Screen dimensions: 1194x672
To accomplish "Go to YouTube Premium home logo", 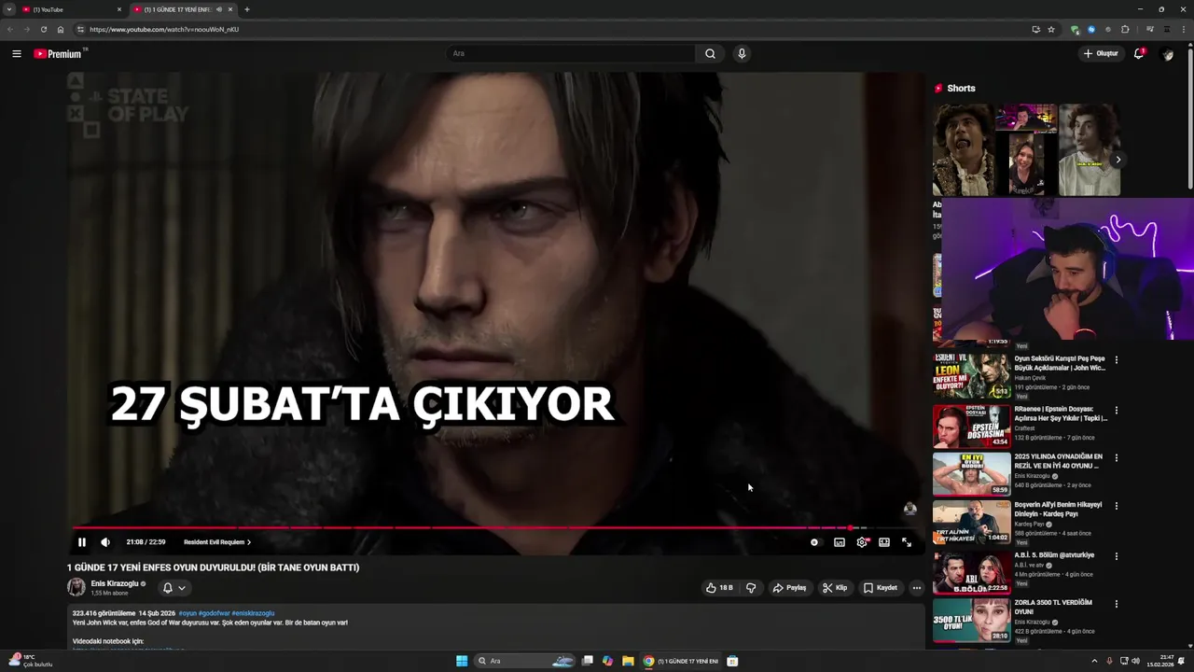I will [x=59, y=54].
